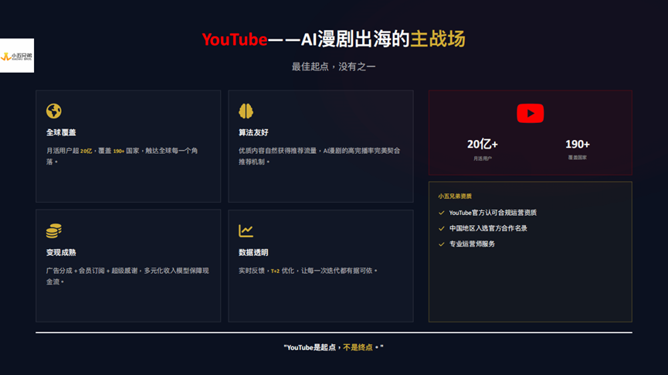Click the 小五兄弟资质 panel heading

point(455,196)
